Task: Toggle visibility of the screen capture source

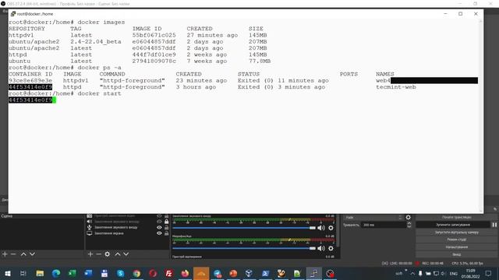Action: click(x=159, y=233)
